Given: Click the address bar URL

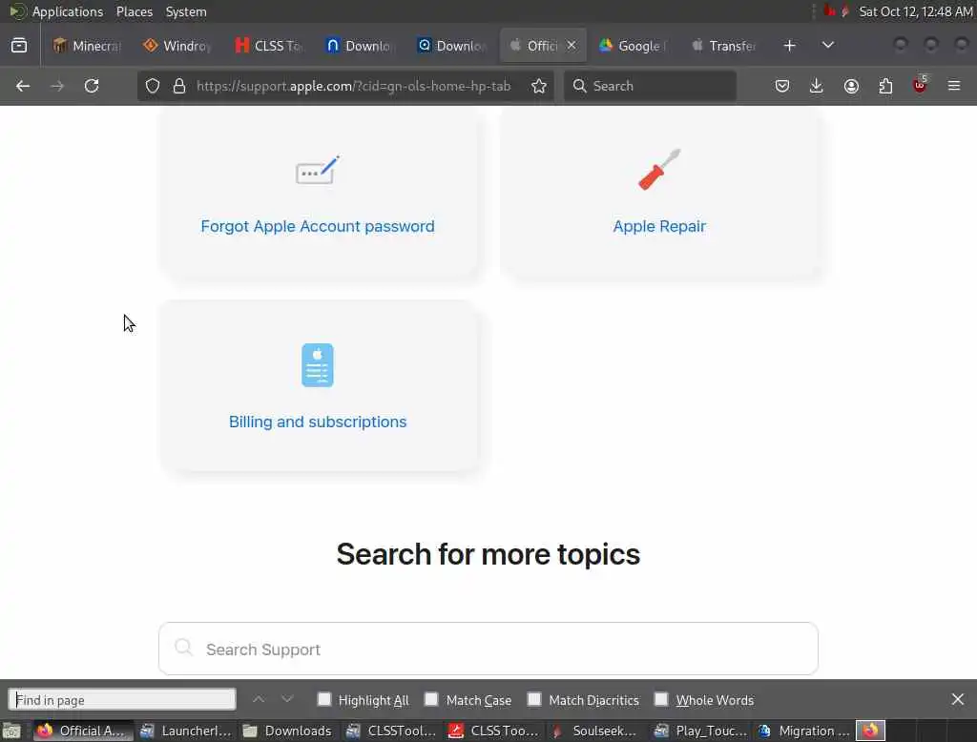Looking at the screenshot, I should tap(353, 86).
